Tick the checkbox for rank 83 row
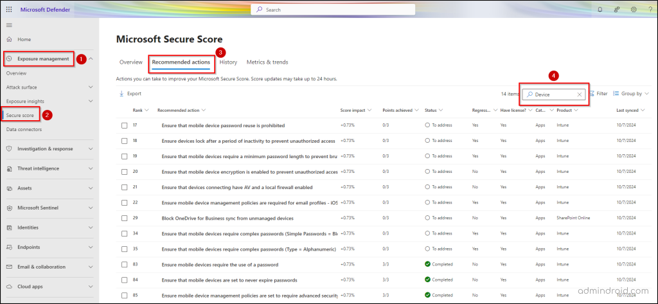 (x=125, y=264)
